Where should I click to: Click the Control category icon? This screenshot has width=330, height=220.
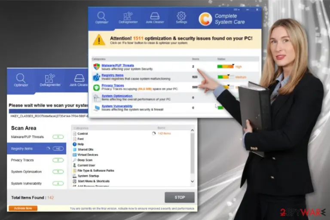(x=74, y=134)
